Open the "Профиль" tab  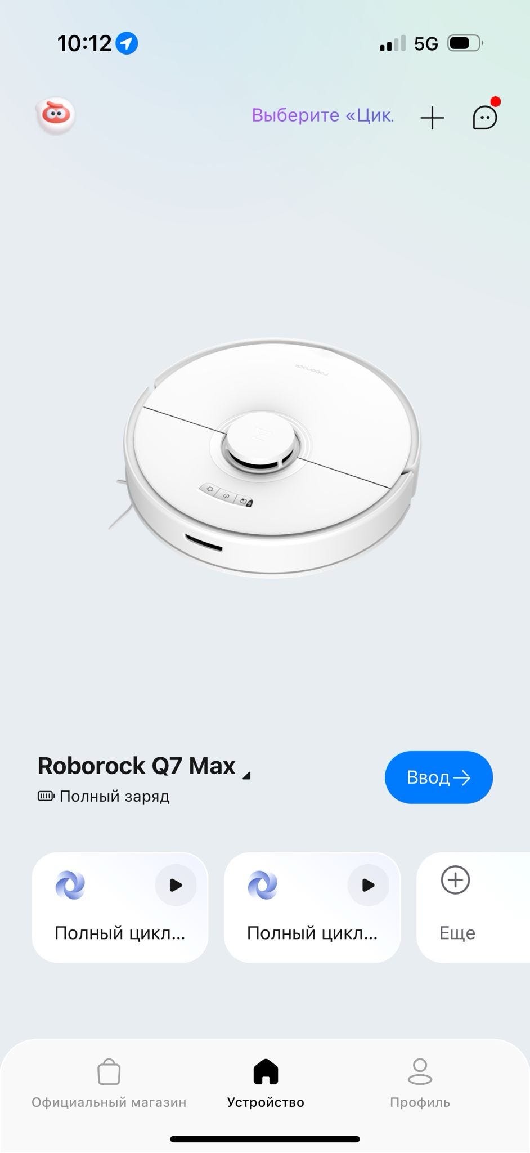coord(420,1084)
